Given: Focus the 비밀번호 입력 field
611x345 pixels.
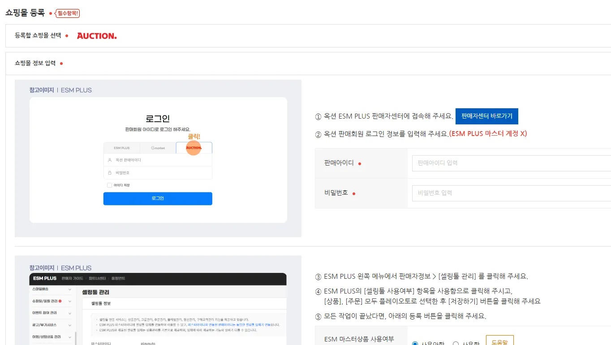Looking at the screenshot, I should 511,193.
